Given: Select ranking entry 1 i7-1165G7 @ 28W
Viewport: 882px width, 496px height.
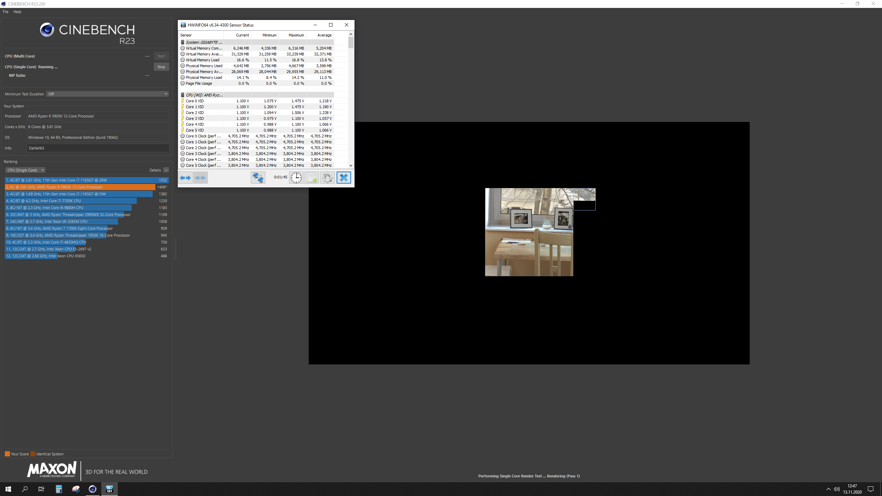Looking at the screenshot, I should (x=86, y=180).
